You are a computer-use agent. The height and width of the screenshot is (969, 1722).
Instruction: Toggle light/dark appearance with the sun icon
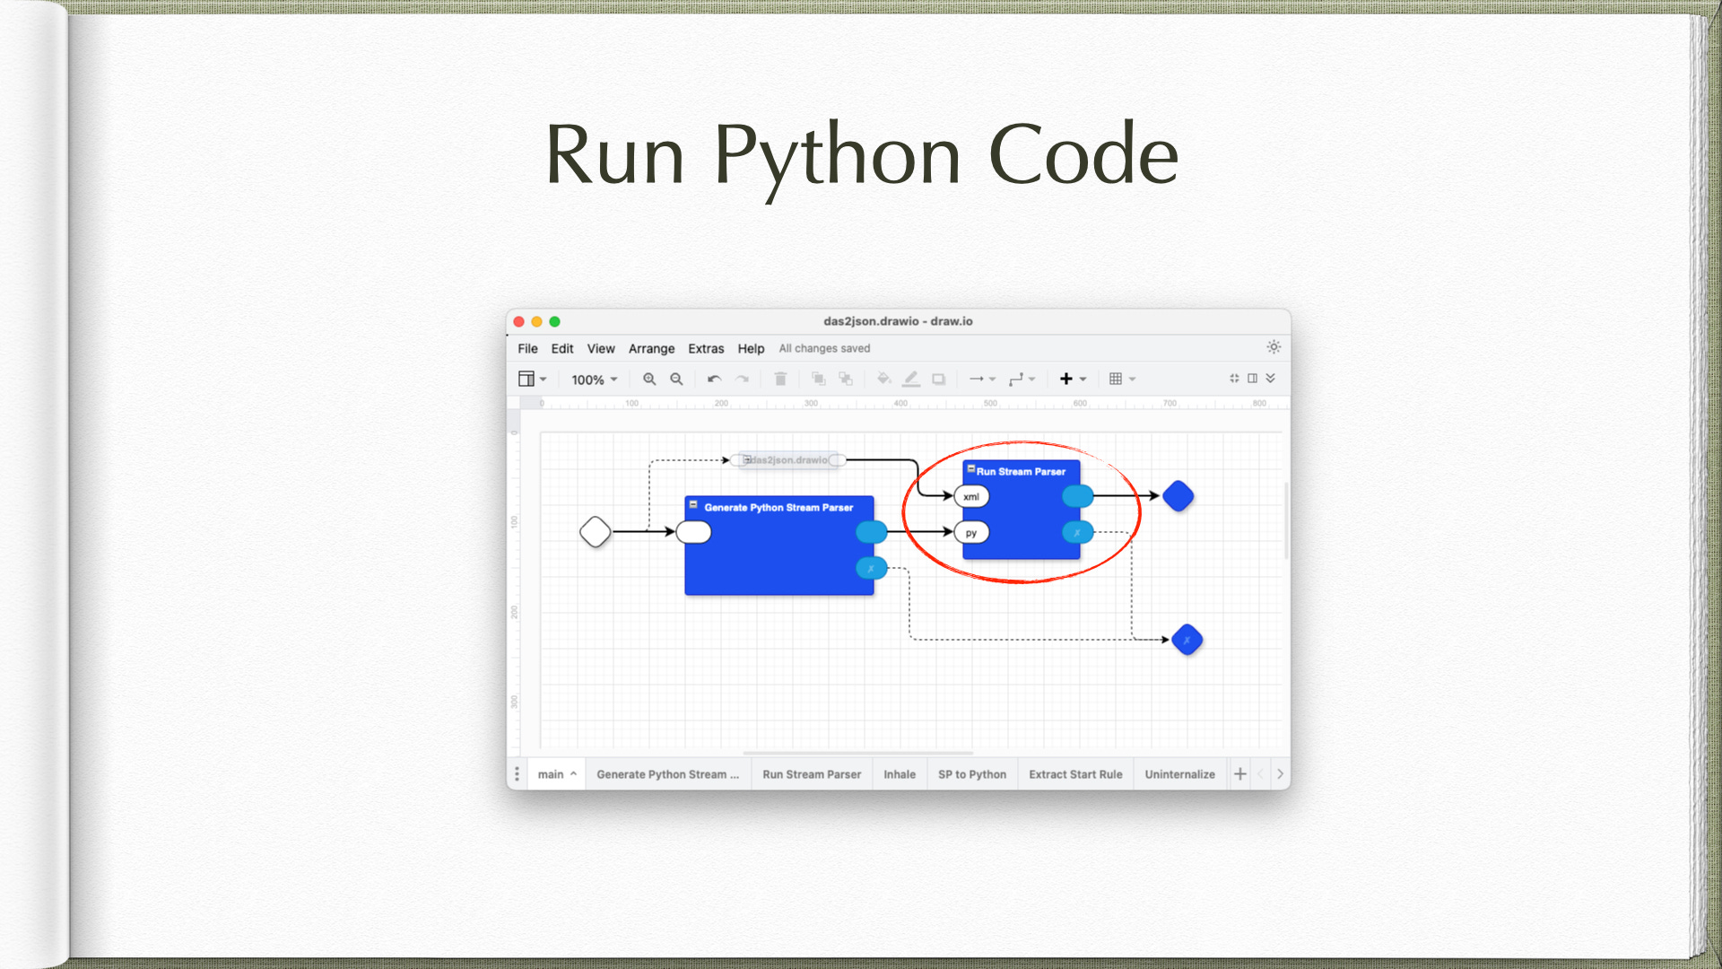click(x=1274, y=347)
